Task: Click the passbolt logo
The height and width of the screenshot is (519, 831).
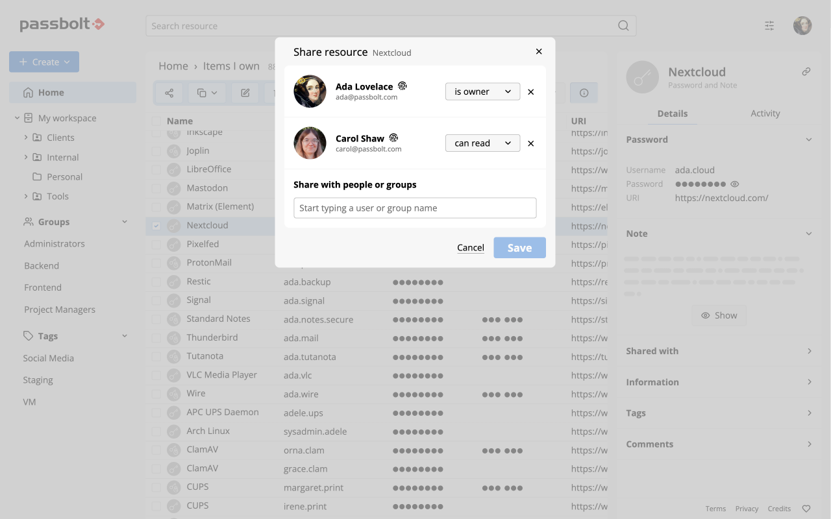Action: click(x=62, y=24)
